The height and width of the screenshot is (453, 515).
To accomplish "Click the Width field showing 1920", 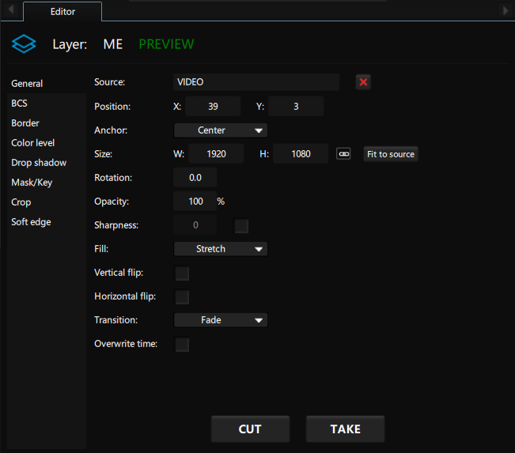I will coord(216,153).
